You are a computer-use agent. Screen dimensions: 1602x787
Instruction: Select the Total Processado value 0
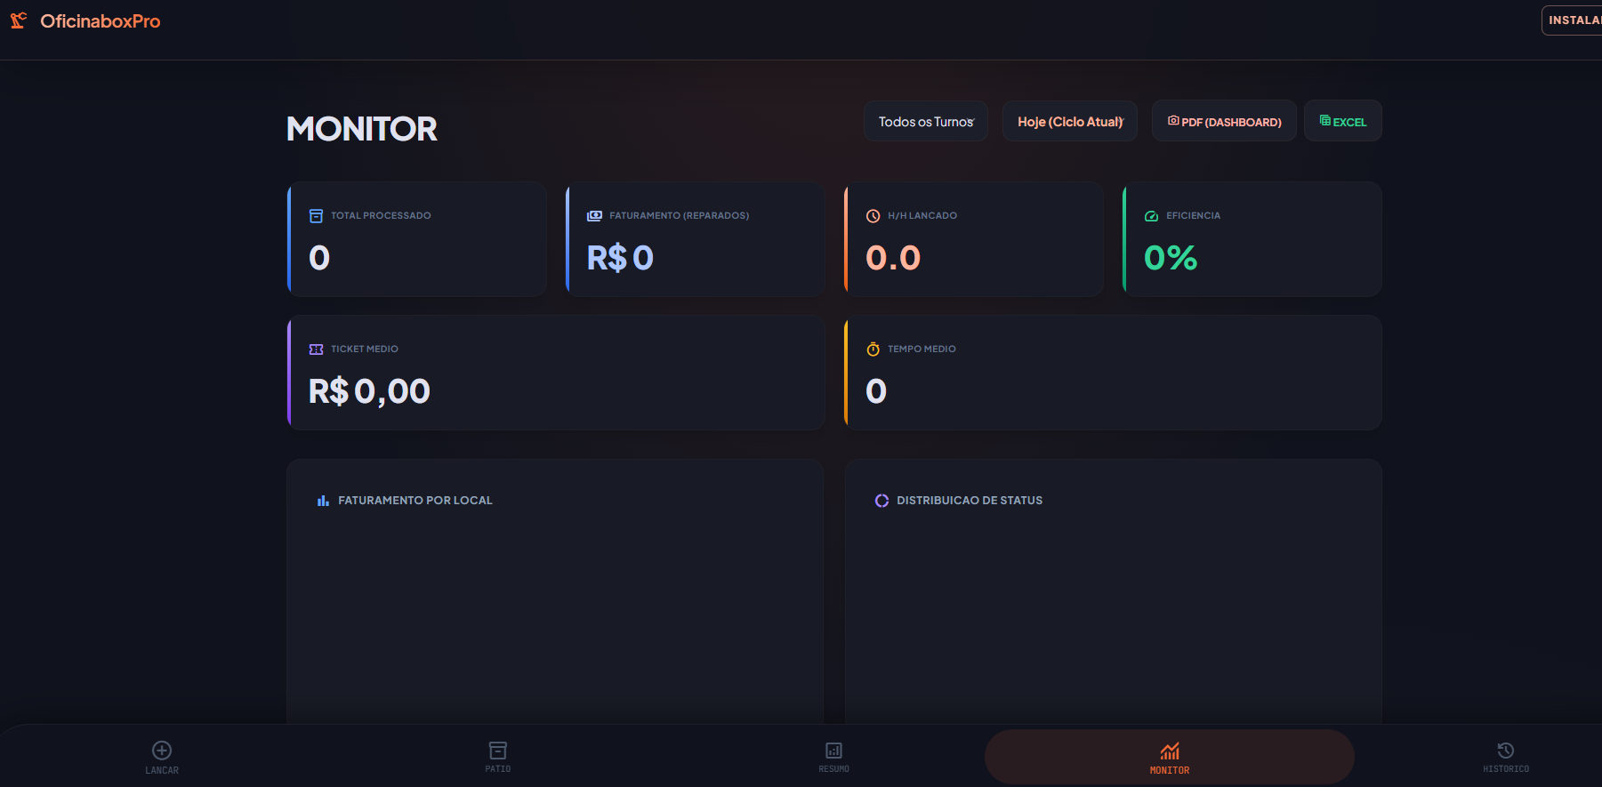pyautogui.click(x=319, y=258)
